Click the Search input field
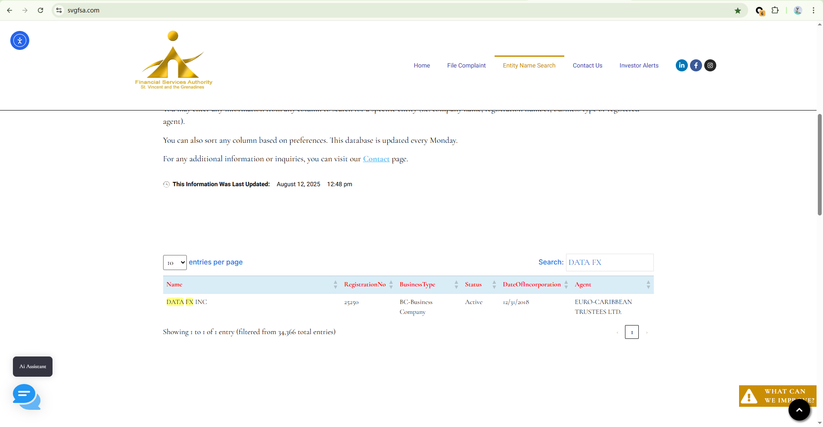Viewport: 823px width, 427px height. tap(610, 262)
